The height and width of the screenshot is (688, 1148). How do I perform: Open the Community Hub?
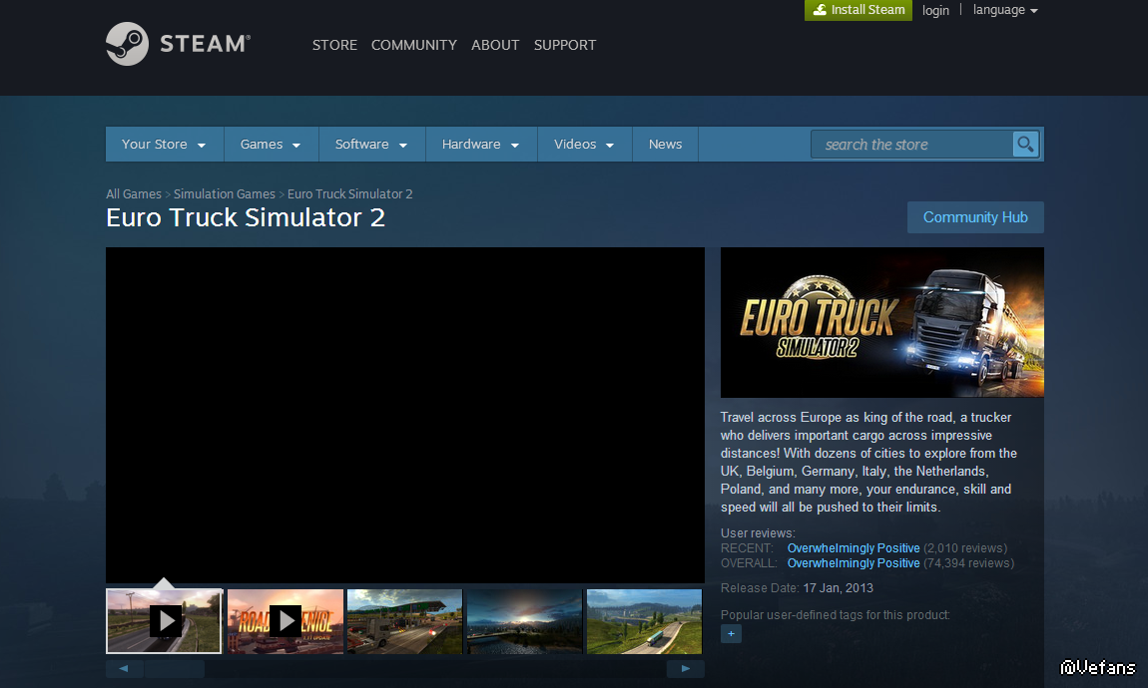click(x=975, y=217)
